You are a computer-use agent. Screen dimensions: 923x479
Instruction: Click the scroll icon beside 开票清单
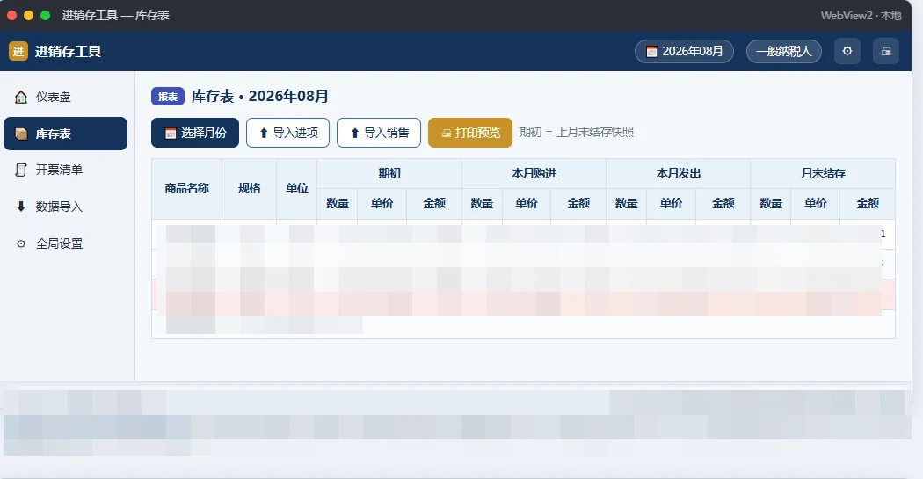pos(21,170)
